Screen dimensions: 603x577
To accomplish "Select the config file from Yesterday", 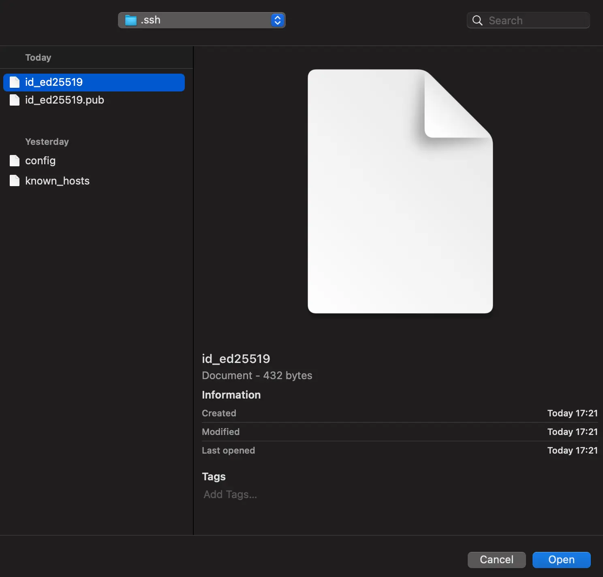I will [40, 161].
